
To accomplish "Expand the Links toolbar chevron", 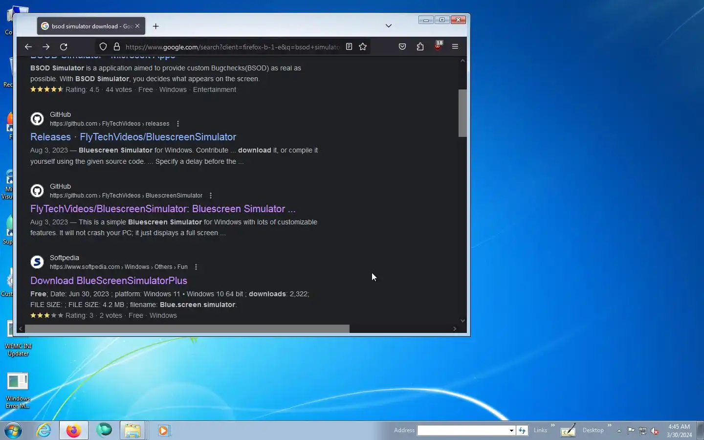I will [553, 425].
